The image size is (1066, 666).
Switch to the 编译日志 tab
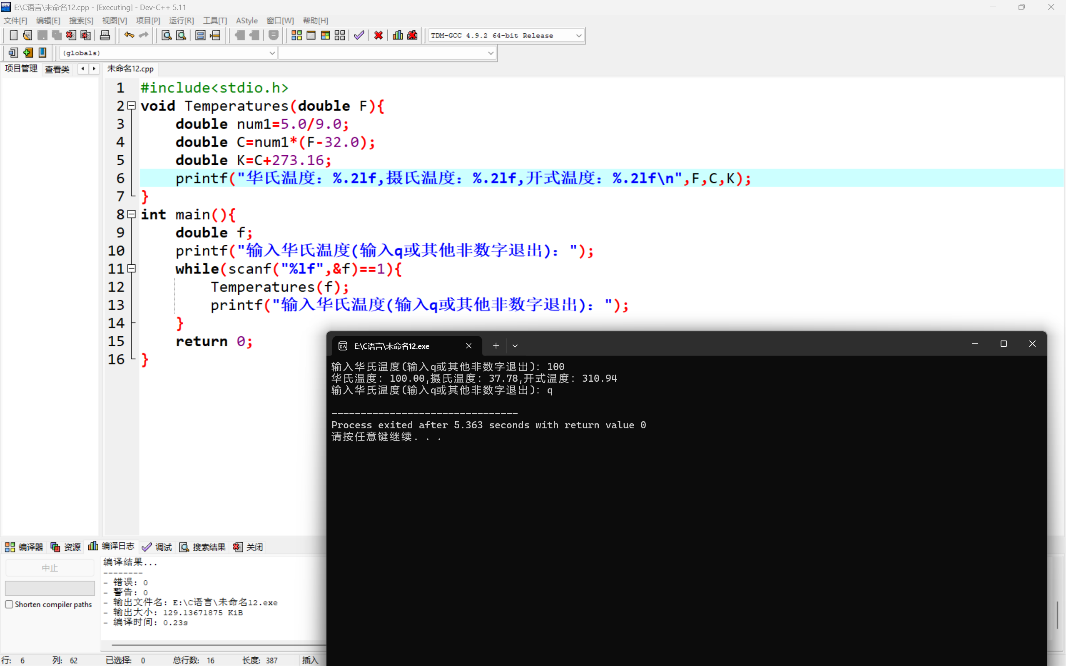pos(112,547)
